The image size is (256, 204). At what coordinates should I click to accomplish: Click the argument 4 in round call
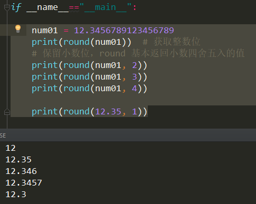135,89
